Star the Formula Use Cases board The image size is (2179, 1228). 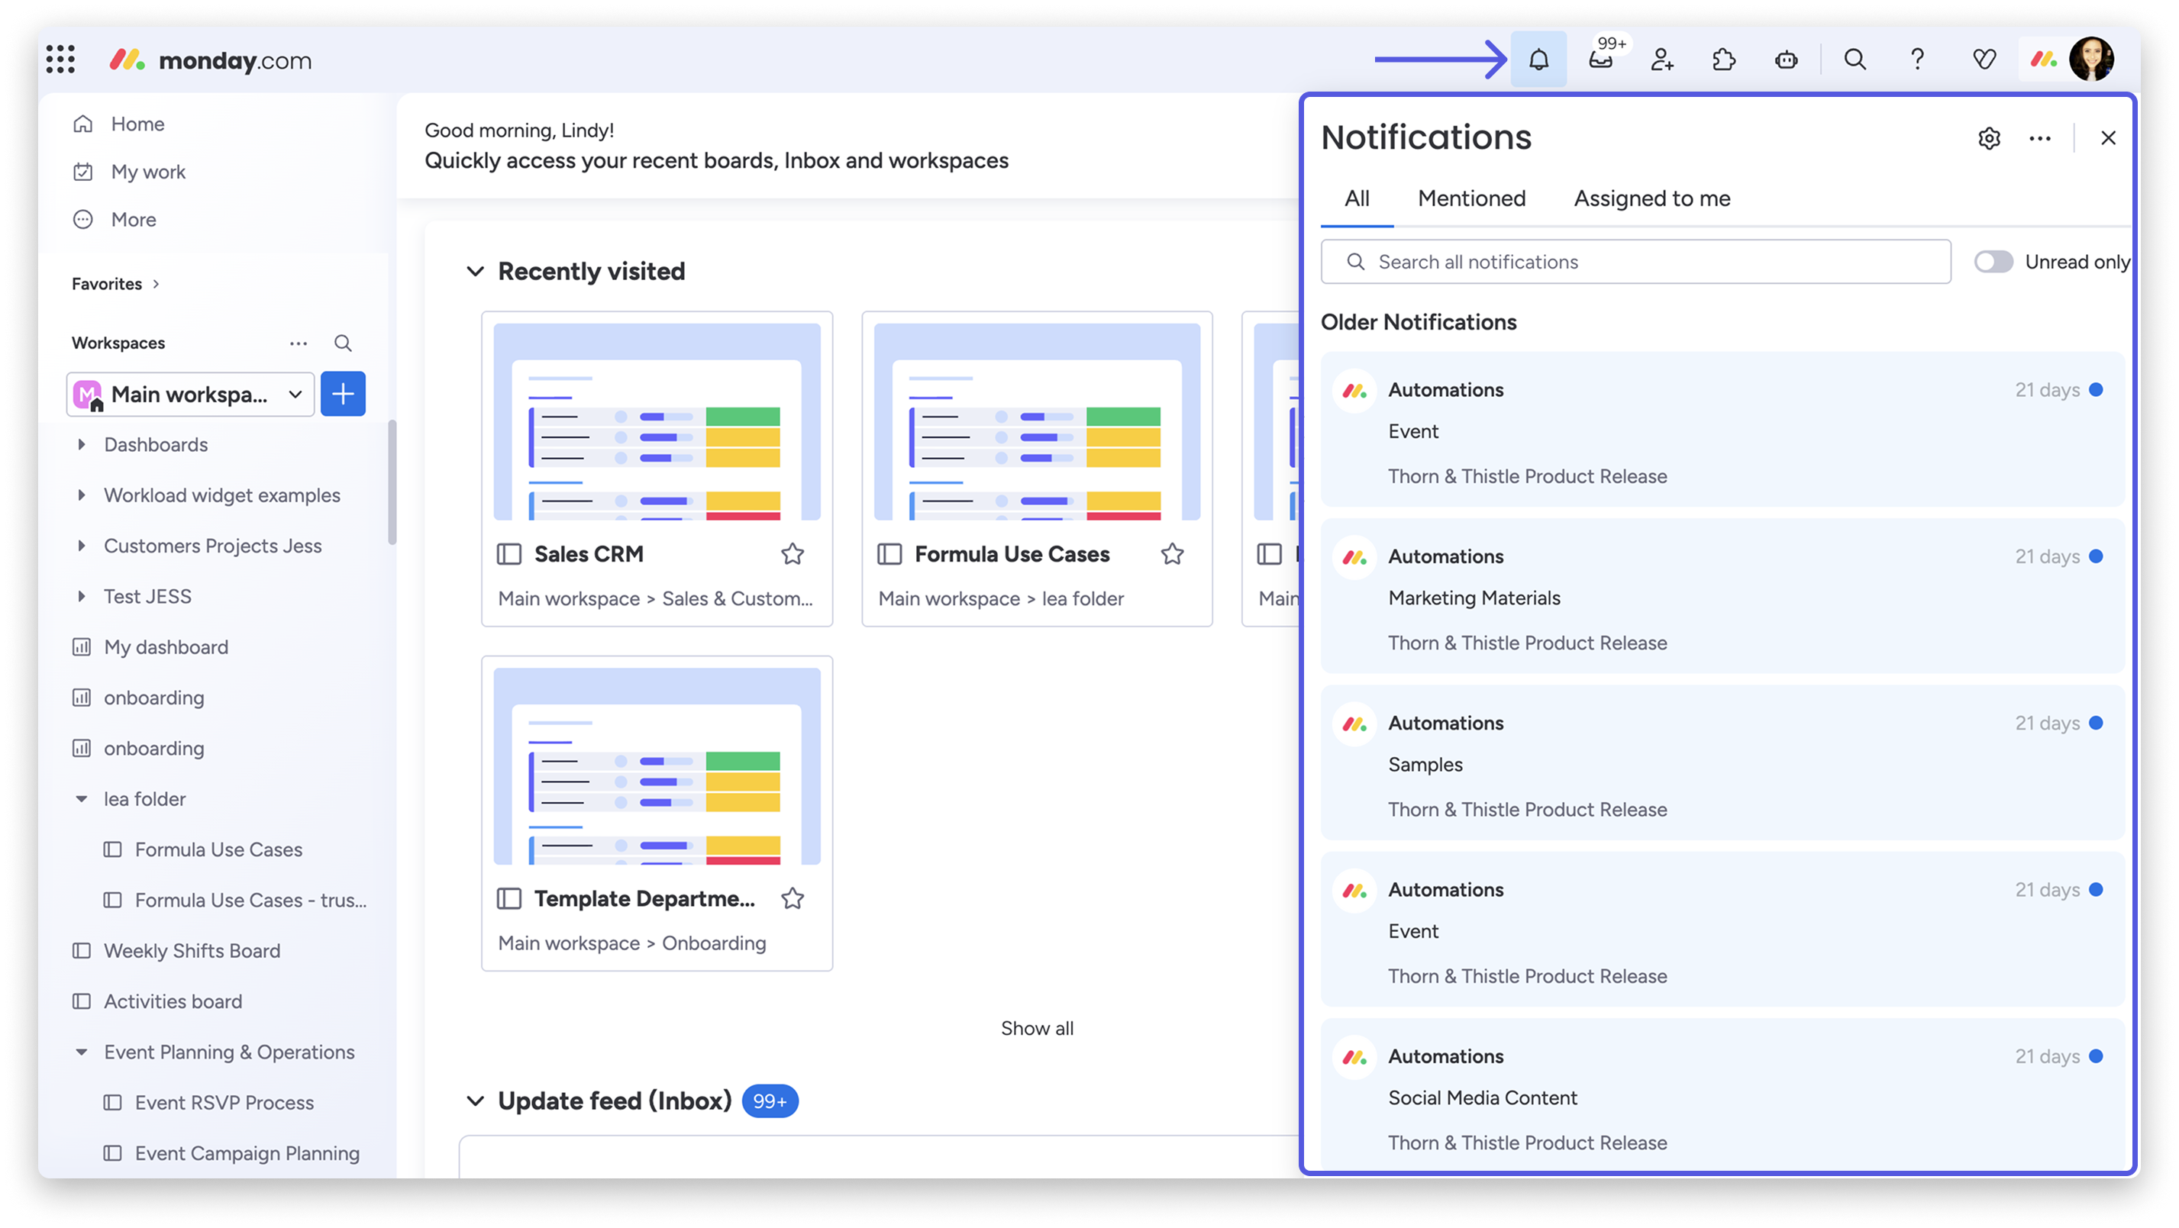[1171, 555]
